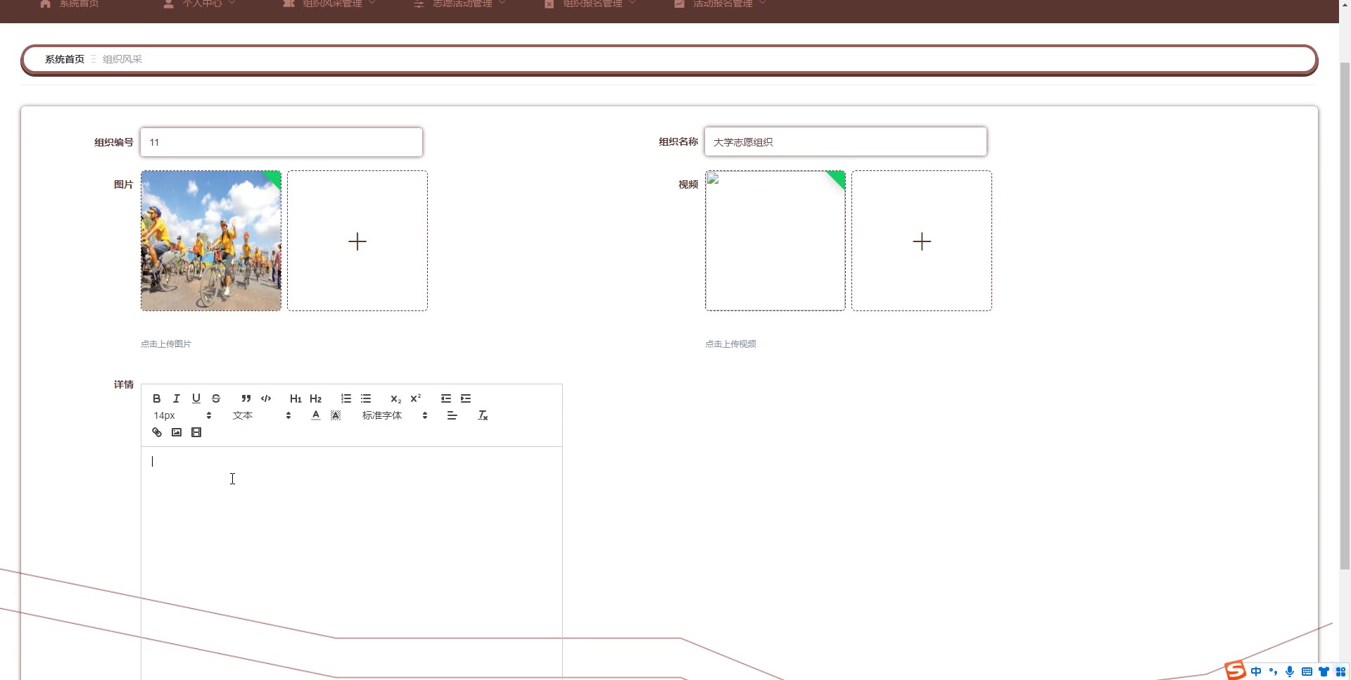Open the IME toolbox grid icon

tap(1340, 672)
